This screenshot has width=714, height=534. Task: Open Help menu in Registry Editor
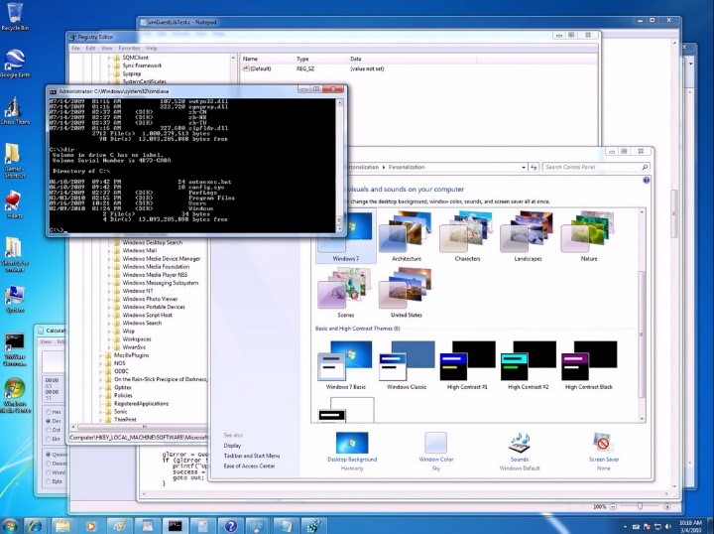pyautogui.click(x=151, y=49)
